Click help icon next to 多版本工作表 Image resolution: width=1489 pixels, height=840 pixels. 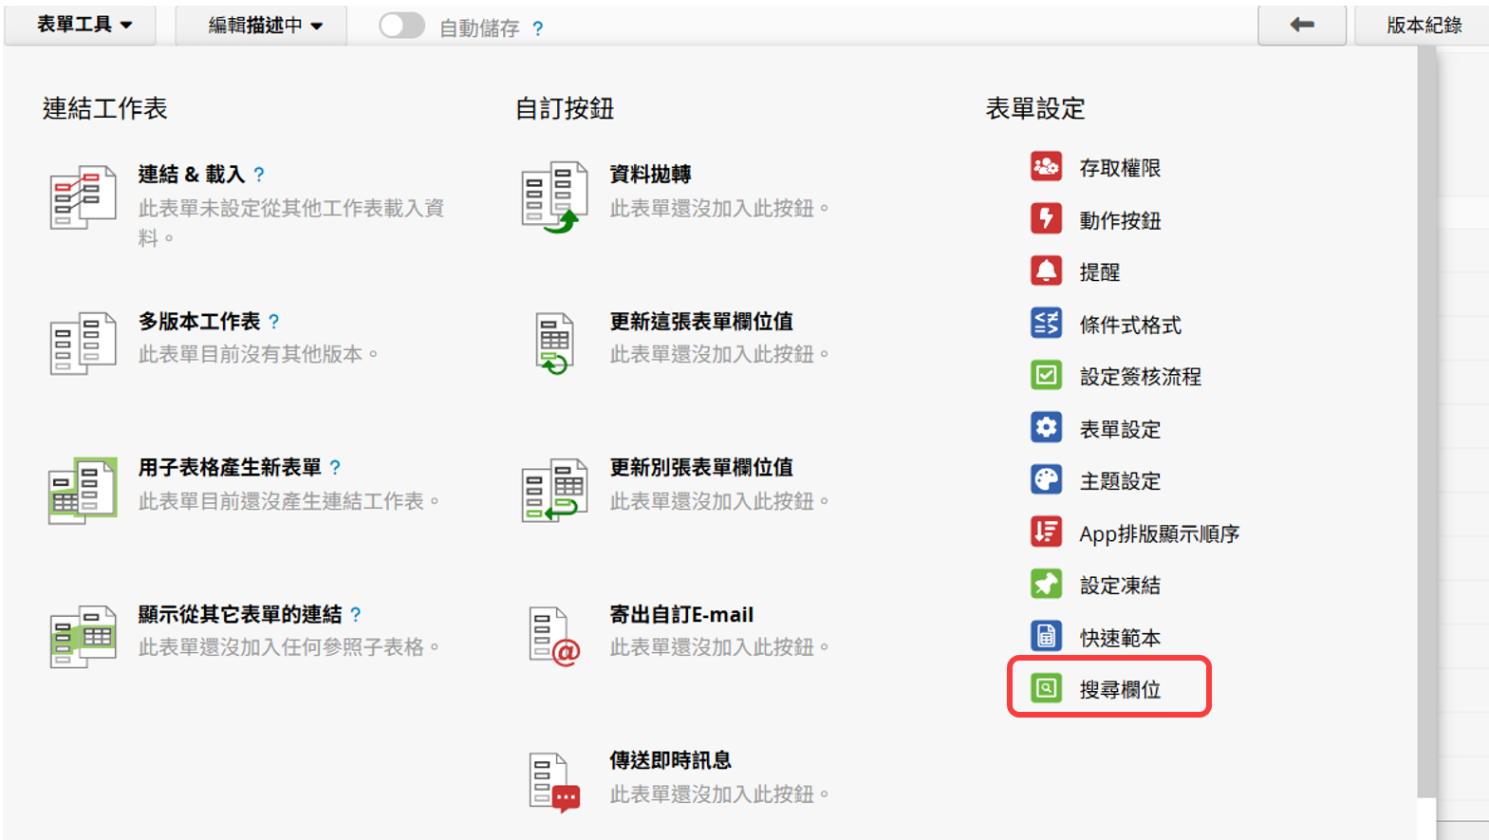coord(274,322)
